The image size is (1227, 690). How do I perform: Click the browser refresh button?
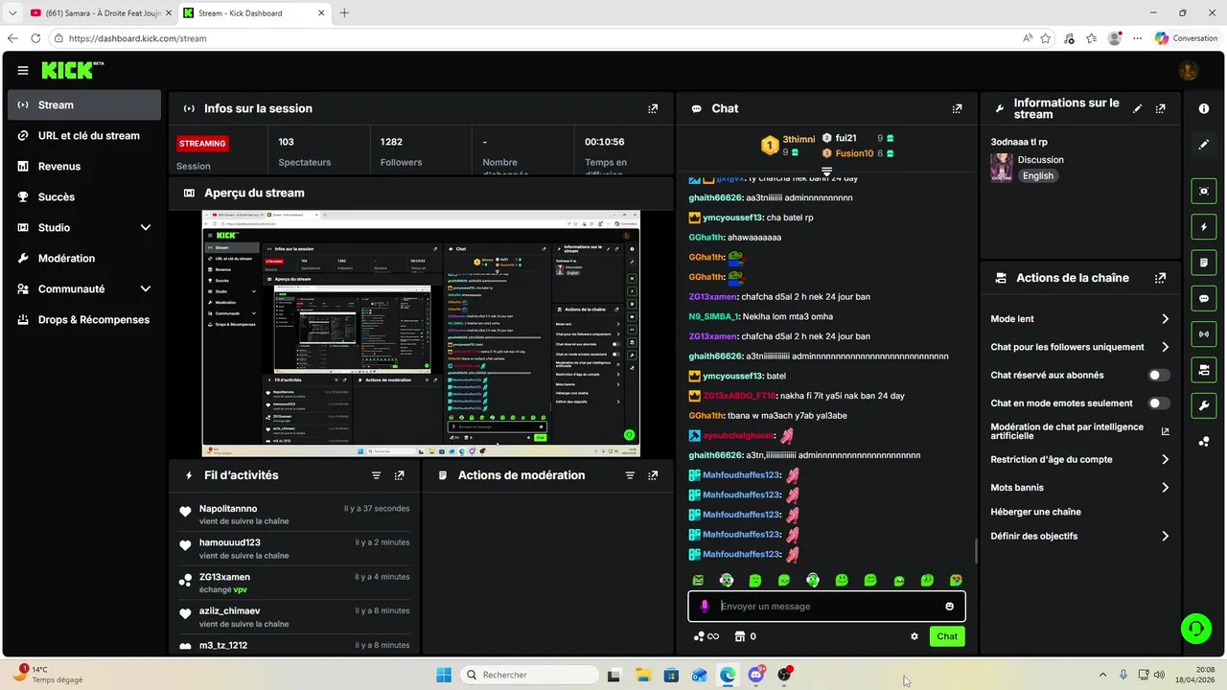pyautogui.click(x=35, y=38)
